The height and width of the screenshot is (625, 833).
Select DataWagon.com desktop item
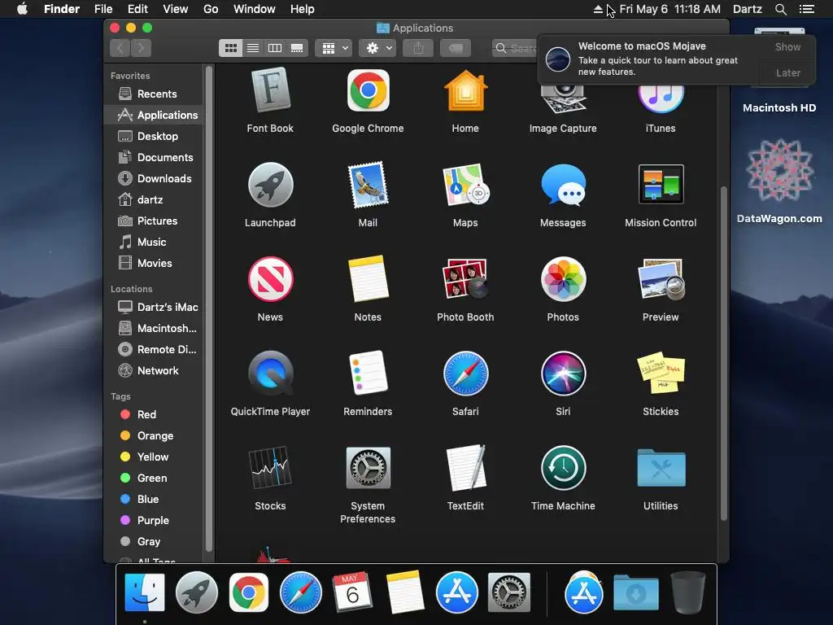(779, 181)
